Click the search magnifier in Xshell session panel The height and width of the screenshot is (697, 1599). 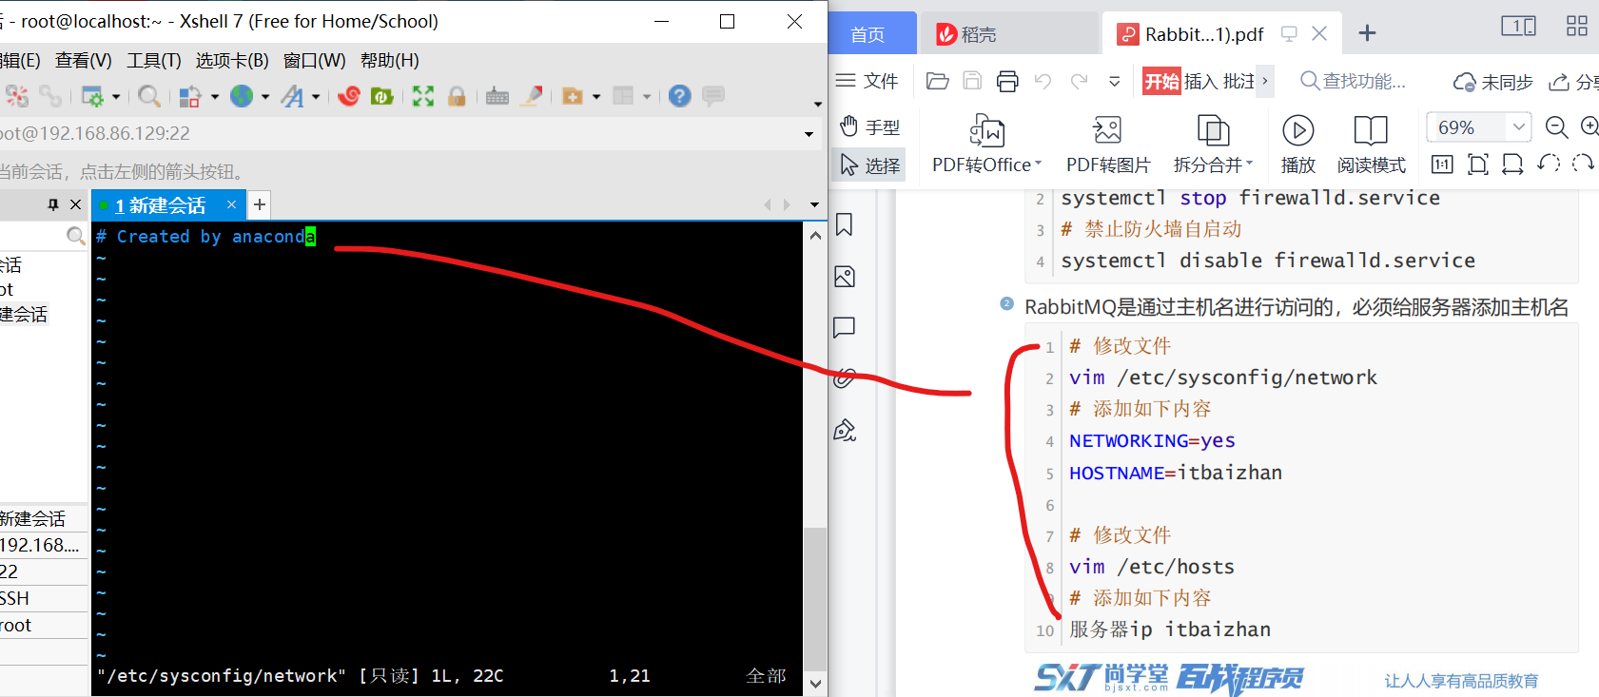tap(76, 235)
